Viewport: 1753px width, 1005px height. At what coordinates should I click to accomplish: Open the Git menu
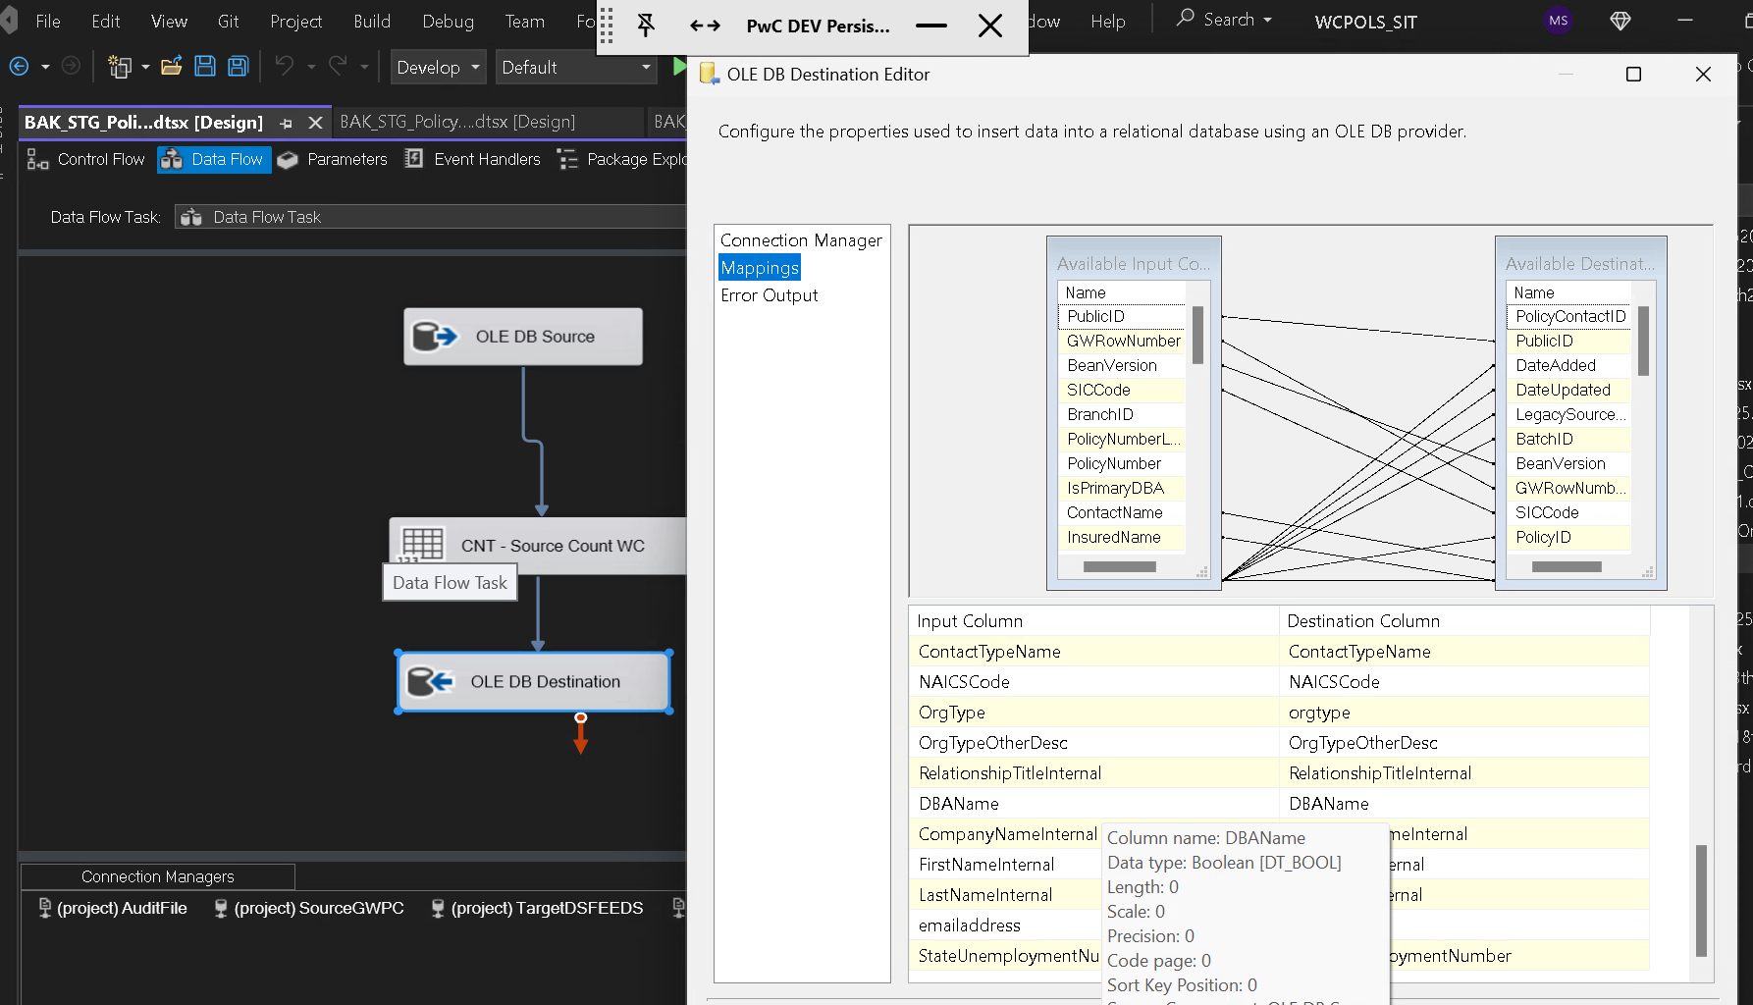click(x=228, y=21)
